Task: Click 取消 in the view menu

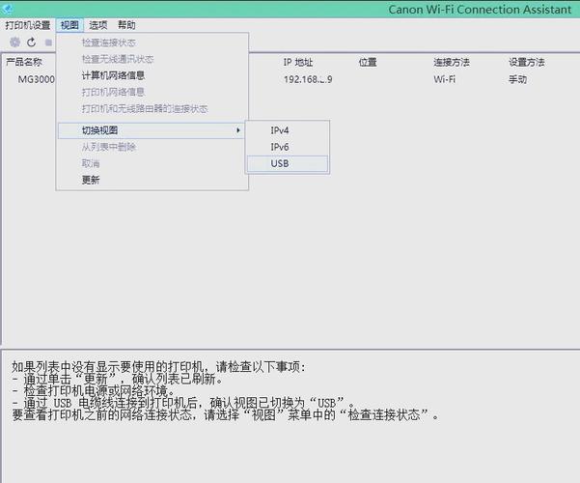Action: [91, 163]
